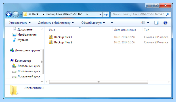Minimize the Explorer window

coord(149,5)
